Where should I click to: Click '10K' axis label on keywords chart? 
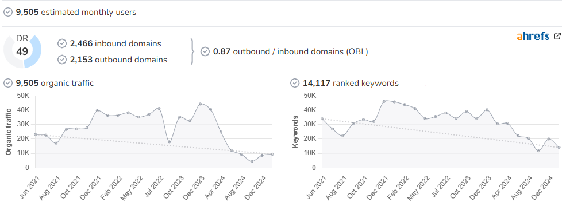point(310,153)
